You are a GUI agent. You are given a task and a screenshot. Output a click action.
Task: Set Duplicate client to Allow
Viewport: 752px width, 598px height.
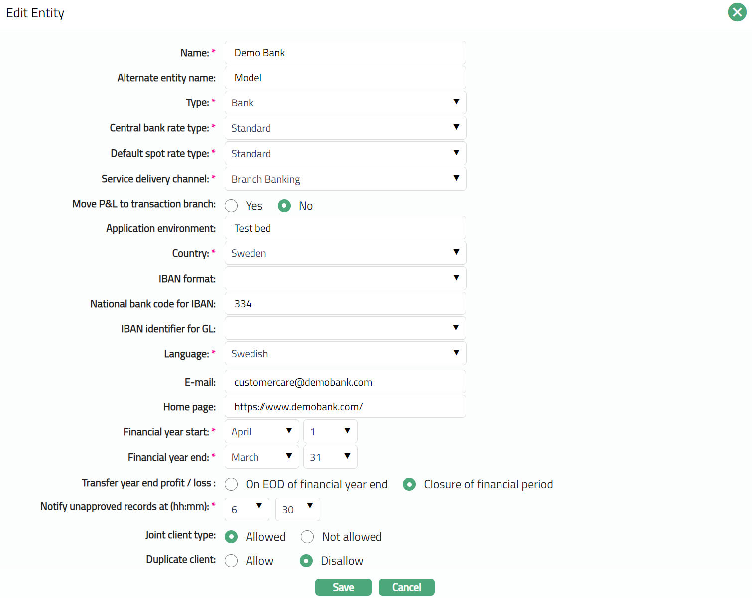[x=231, y=561]
